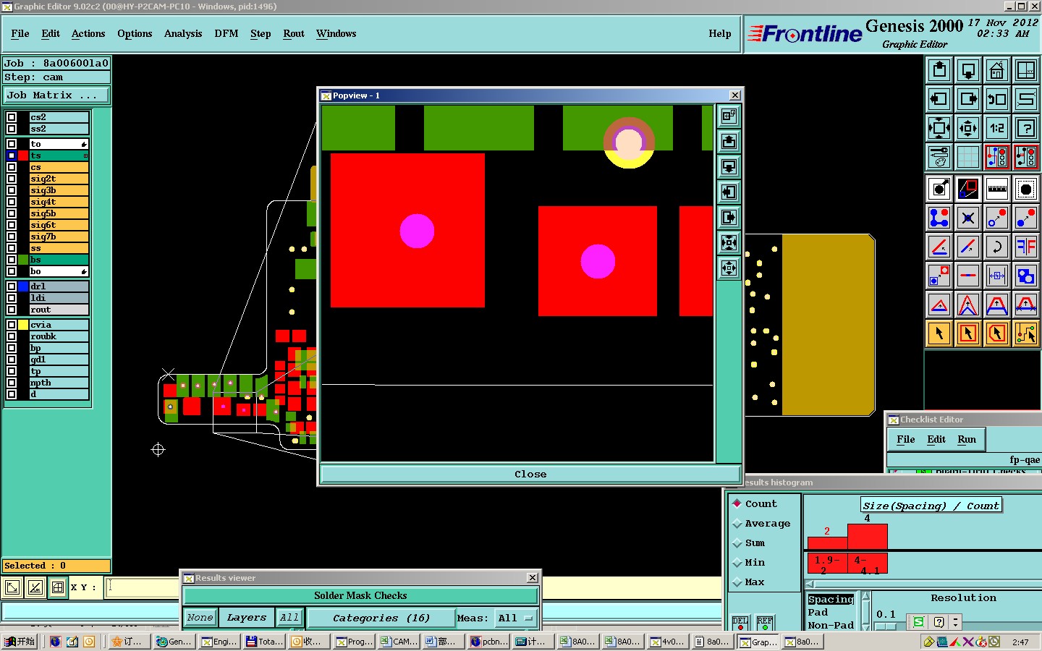The image size is (1042, 651).
Task: Toggle visibility checkbox for layer sig2t
Action: 12,179
